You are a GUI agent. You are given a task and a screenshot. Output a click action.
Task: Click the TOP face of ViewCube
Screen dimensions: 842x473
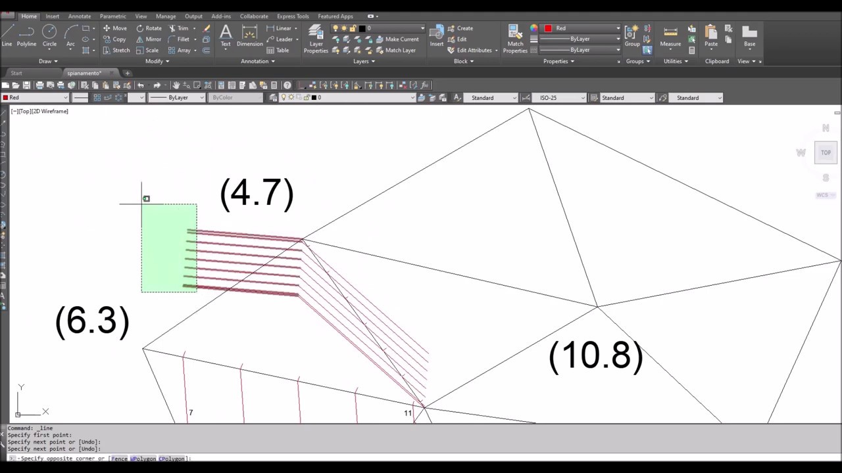click(826, 152)
